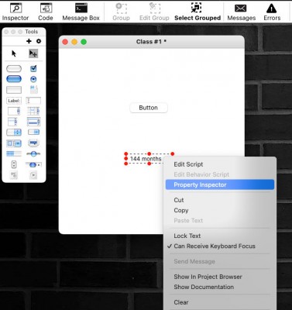Image resolution: width=292 pixels, height=310 pixels.
Task: Select the Edit pointer tool
Action: (x=33, y=53)
